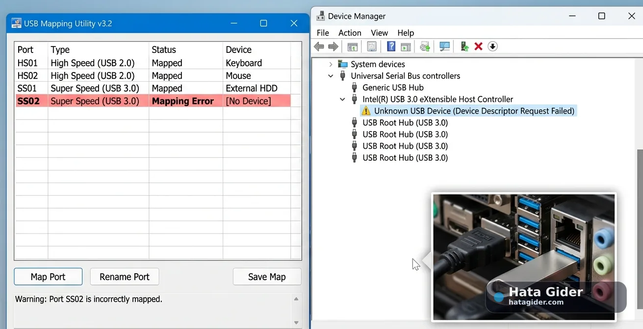Click the Scan for hardware changes monitor icon
The width and height of the screenshot is (643, 329).
tap(445, 47)
